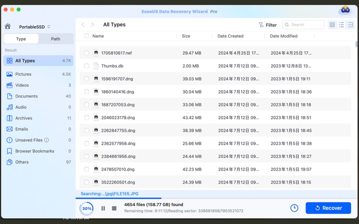The width and height of the screenshot is (359, 224).
Task: Navigate back with the left arrow
Action: click(83, 25)
